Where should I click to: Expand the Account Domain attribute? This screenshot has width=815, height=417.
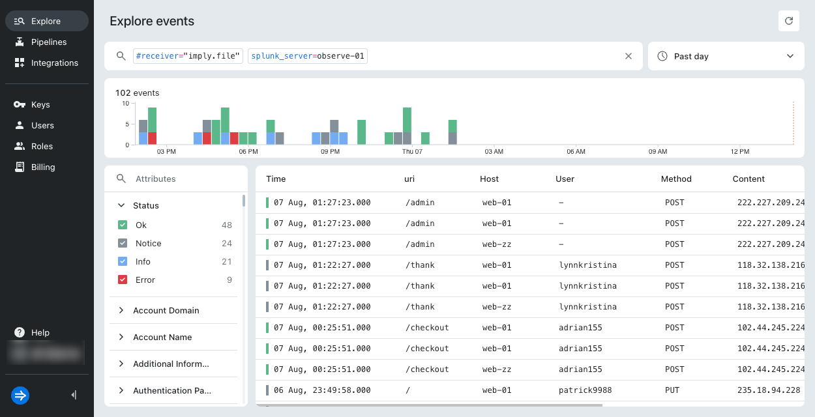point(121,311)
